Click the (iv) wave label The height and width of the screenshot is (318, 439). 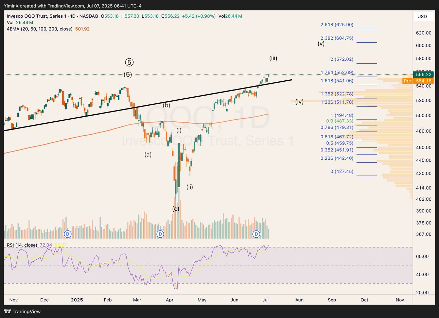point(299,102)
